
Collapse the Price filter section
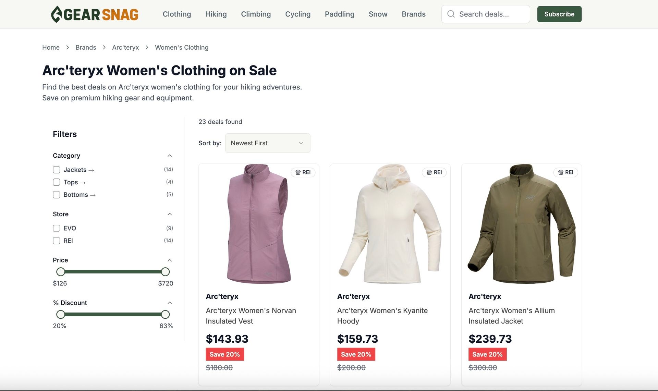(x=170, y=260)
